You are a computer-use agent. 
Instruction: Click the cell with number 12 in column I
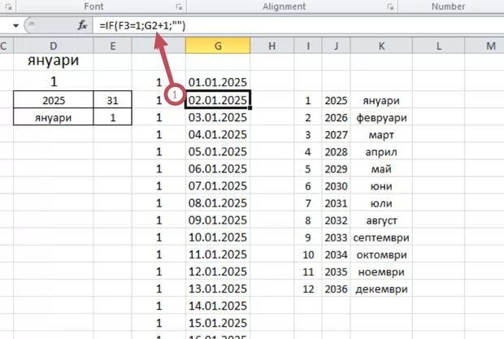[308, 289]
